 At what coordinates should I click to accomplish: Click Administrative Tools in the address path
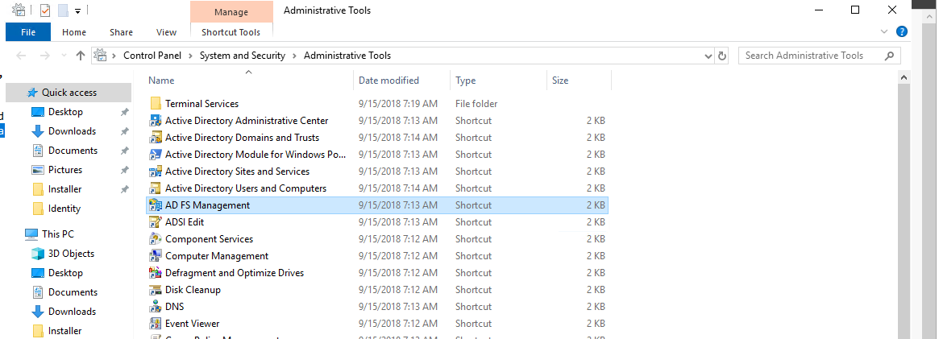click(x=347, y=56)
